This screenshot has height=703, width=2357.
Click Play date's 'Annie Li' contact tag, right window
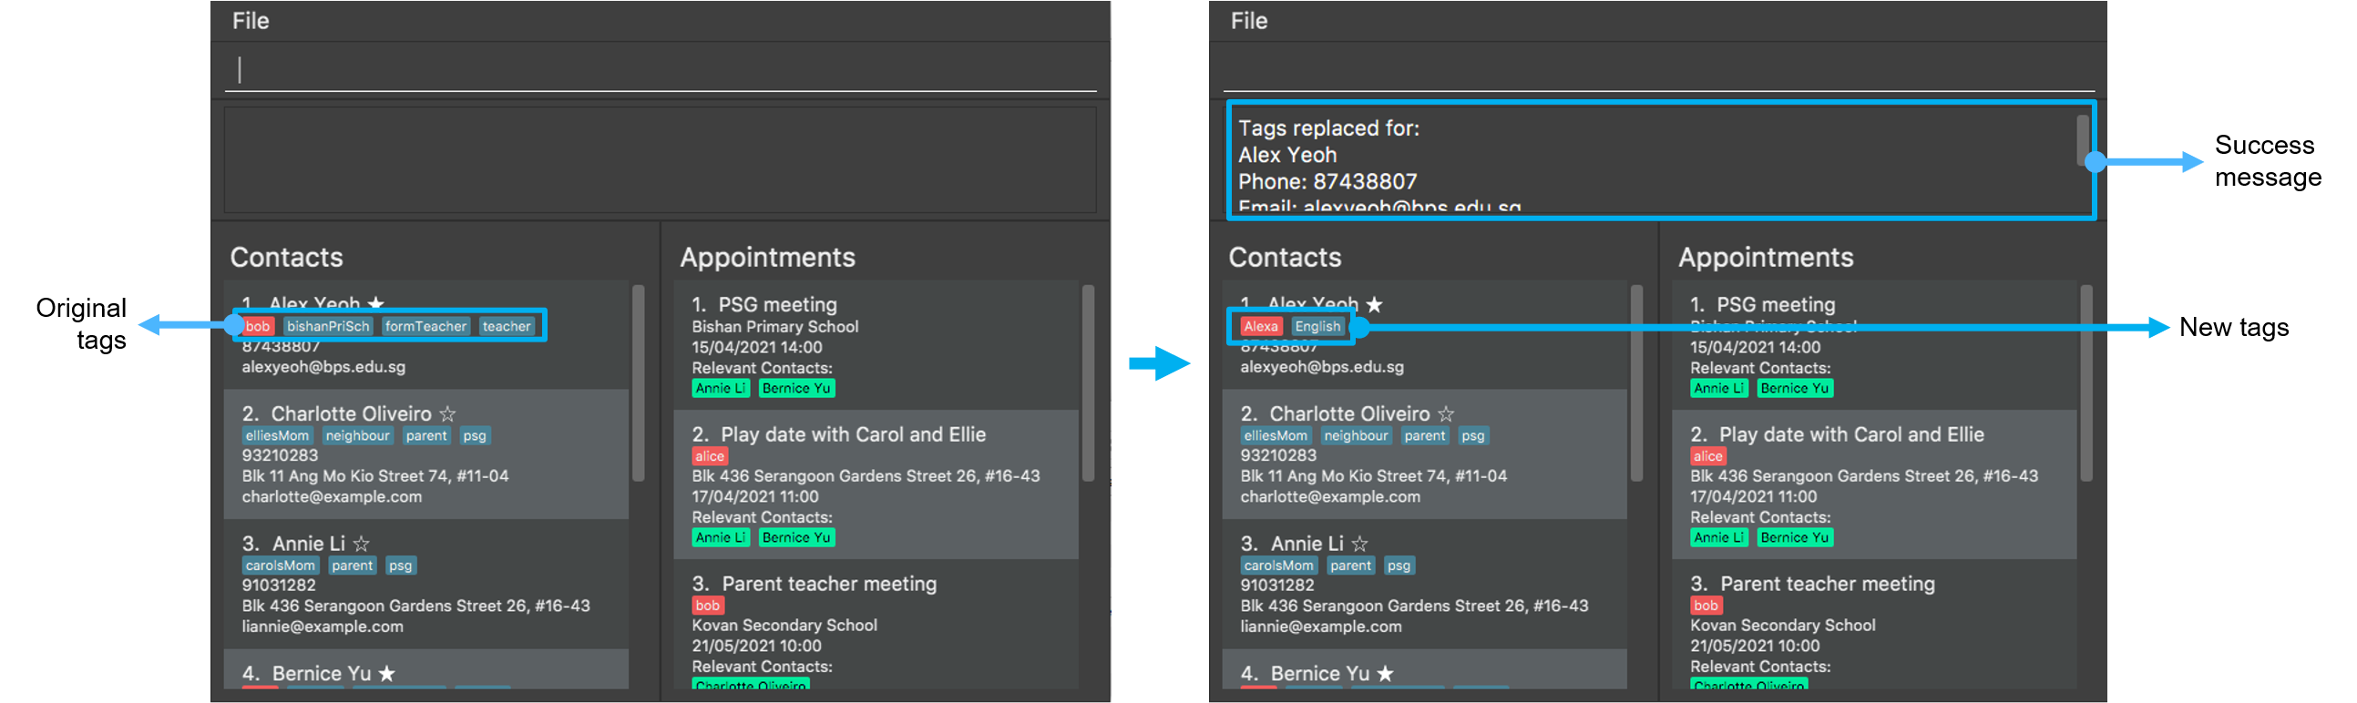pyautogui.click(x=1718, y=537)
